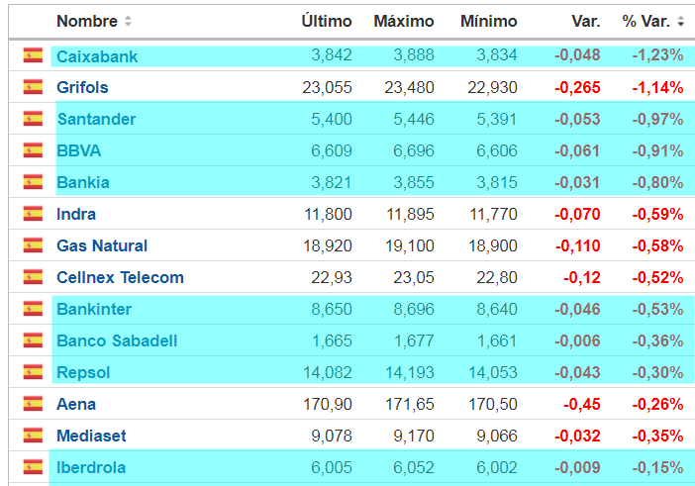
Task: Open the Caixabank stock link
Action: (97, 56)
